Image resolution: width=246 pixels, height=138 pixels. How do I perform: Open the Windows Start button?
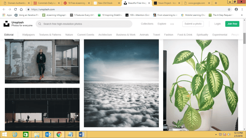click(5, 134)
